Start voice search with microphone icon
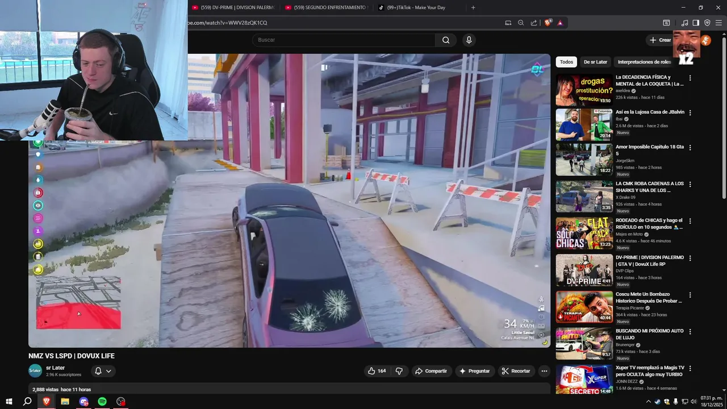The image size is (727, 409). [x=469, y=40]
